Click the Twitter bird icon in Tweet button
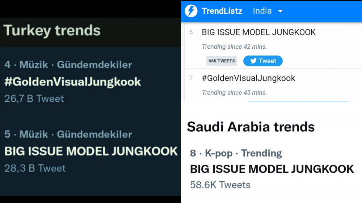 click(253, 61)
